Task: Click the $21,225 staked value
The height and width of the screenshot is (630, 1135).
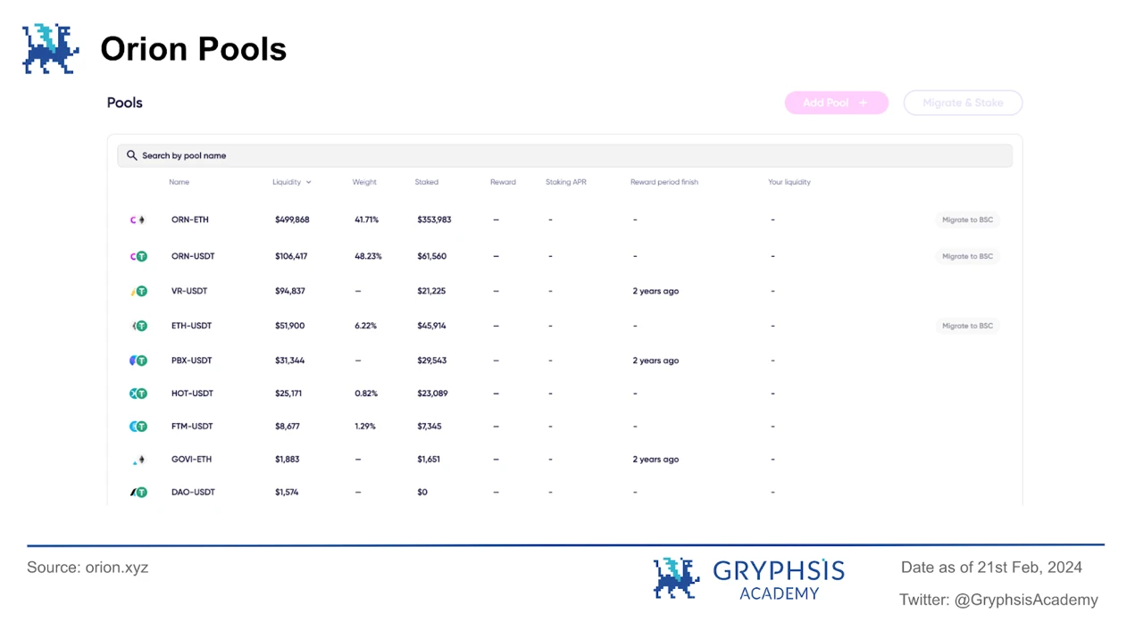Action: click(431, 291)
